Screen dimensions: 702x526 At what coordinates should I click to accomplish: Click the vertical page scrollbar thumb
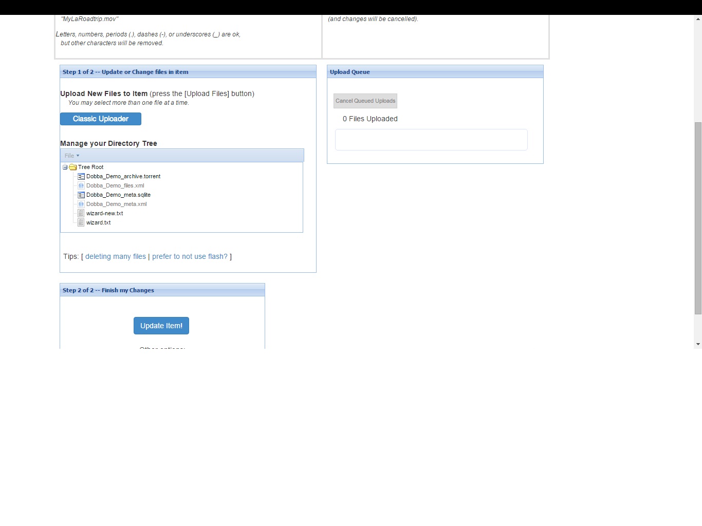coord(698,218)
